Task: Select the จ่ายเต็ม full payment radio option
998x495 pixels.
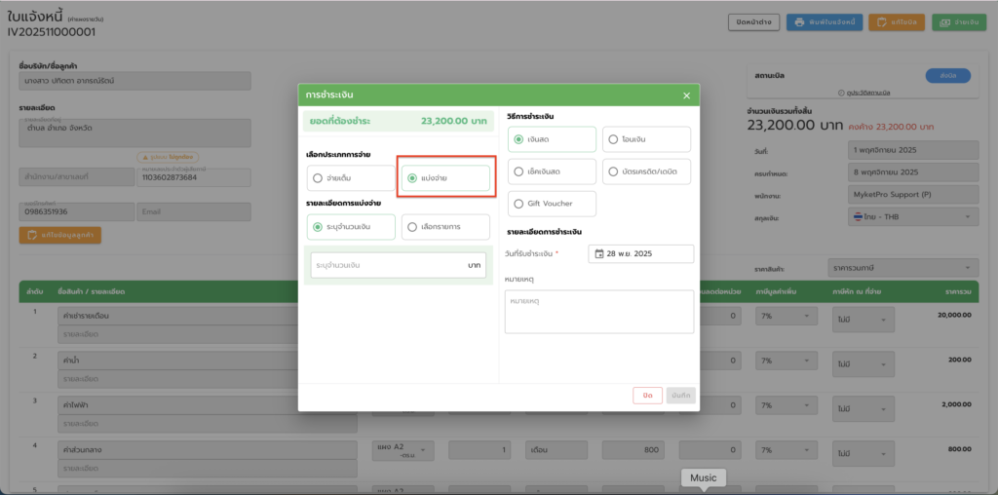Action: 317,178
